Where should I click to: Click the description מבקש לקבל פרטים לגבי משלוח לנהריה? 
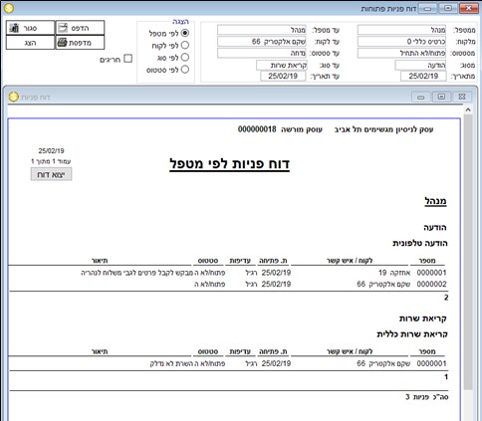[137, 273]
